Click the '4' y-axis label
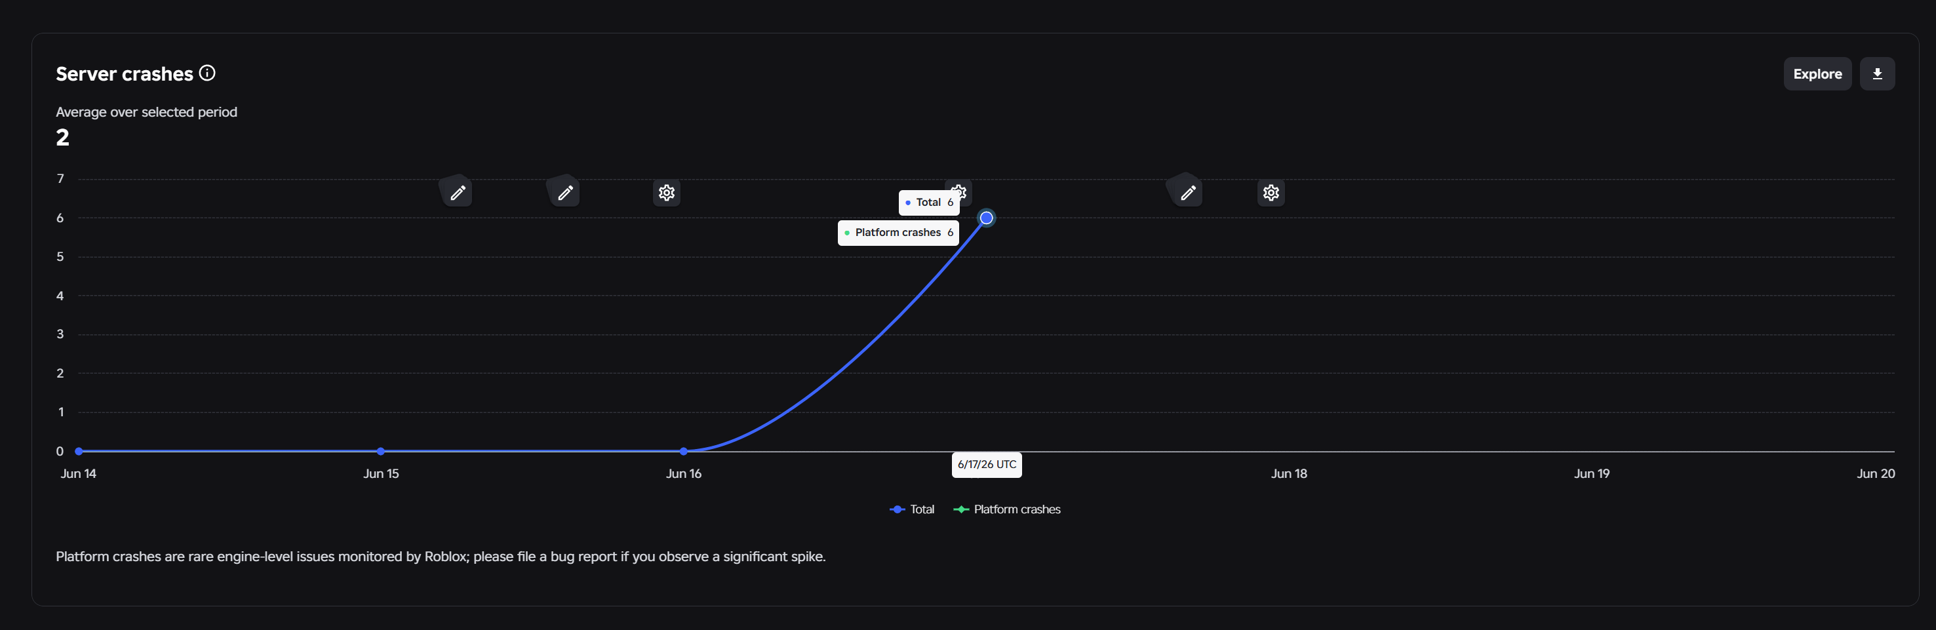 [60, 296]
